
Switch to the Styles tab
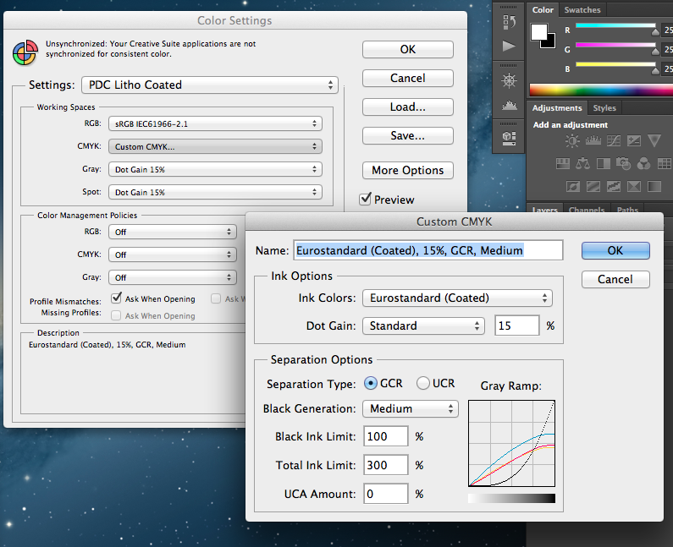(x=604, y=108)
